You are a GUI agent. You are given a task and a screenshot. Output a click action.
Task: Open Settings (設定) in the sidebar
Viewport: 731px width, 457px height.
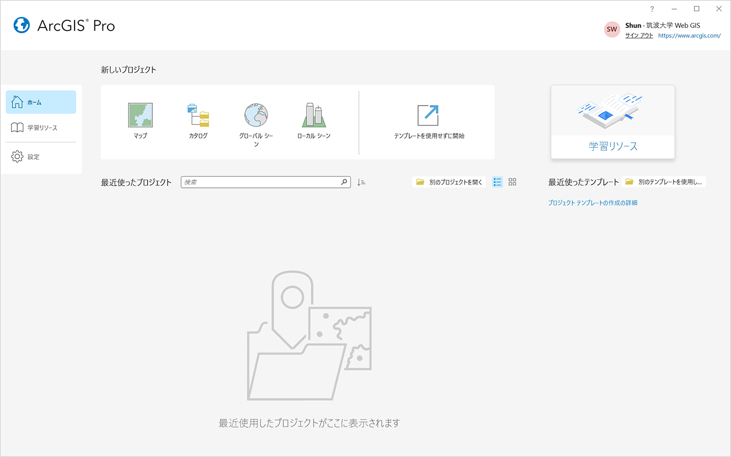(x=41, y=156)
